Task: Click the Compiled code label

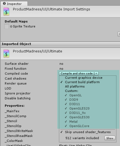Action: 16,74
